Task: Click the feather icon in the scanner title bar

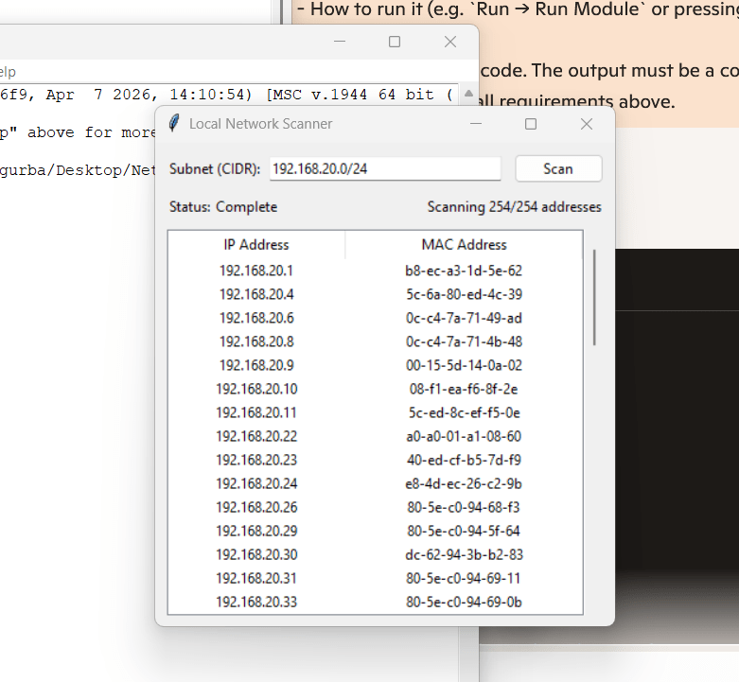Action: 174,124
